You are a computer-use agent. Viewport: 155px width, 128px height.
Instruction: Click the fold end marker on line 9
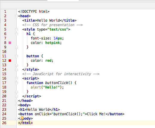tap(16, 47)
